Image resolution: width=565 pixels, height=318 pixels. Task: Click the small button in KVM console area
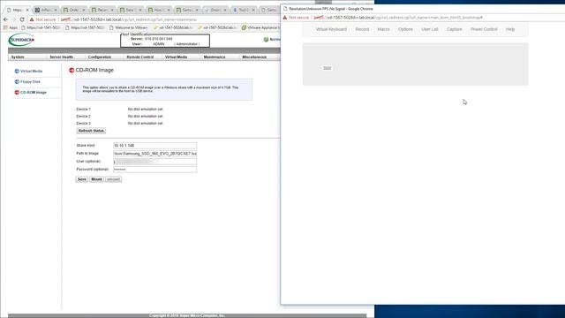(x=327, y=68)
